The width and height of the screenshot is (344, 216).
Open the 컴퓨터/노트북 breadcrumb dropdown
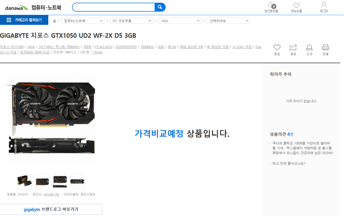[83, 21]
